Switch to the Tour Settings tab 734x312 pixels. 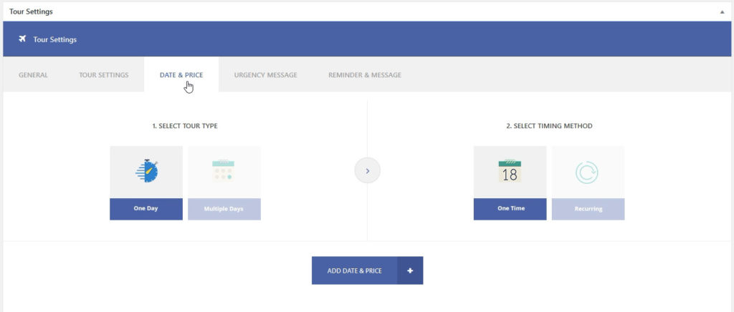[x=103, y=74]
